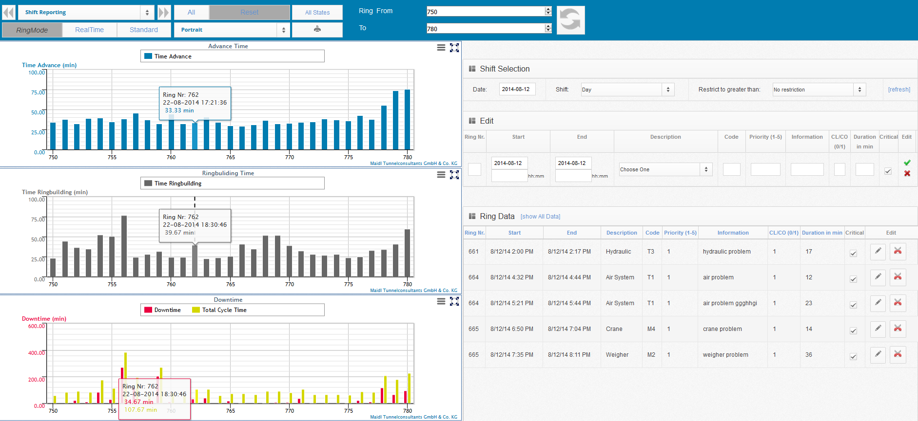Toggle Critical checkbox in Edit row

coord(888,171)
